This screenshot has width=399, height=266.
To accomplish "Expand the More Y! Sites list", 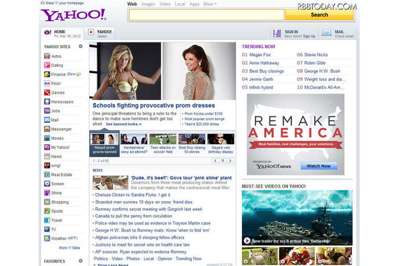I will pos(70,248).
